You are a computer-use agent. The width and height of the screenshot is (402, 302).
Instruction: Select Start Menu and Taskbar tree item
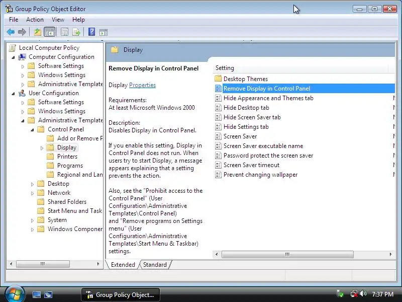(x=75, y=210)
